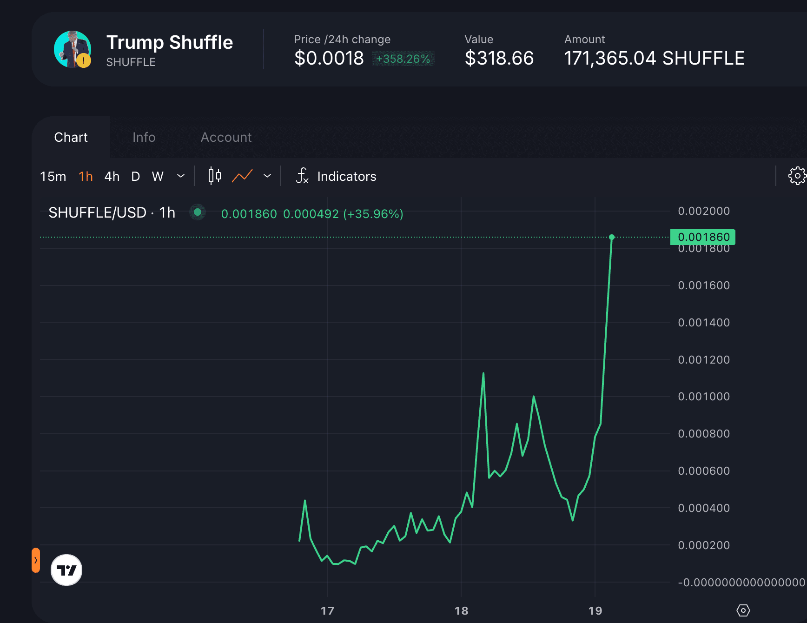Click the green live status dot
The image size is (807, 623).
point(198,212)
